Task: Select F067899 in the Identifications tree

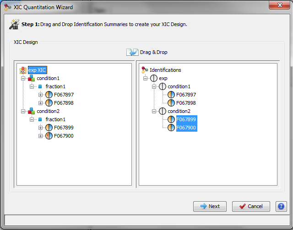Action: 186,119
